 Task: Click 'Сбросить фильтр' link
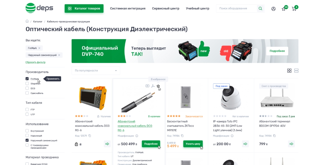(x=35, y=62)
